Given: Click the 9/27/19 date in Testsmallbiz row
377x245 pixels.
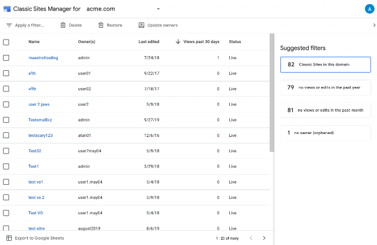Looking at the screenshot, I should pos(152,120).
